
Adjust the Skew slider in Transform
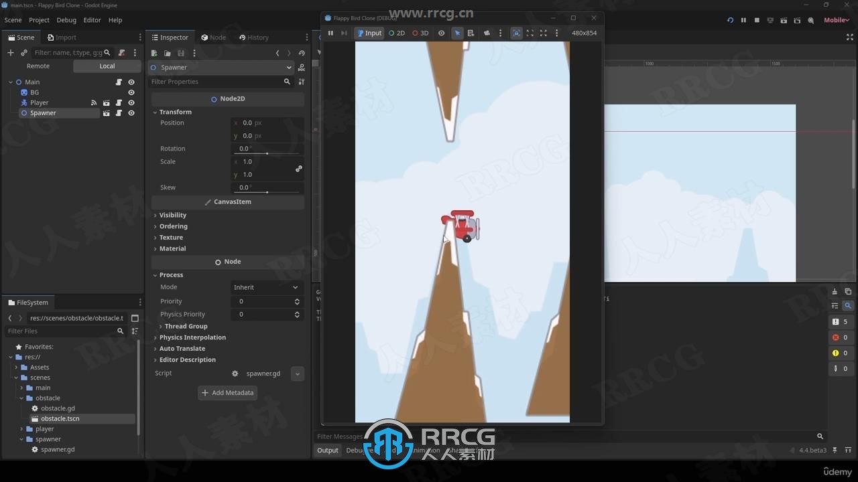click(268, 193)
